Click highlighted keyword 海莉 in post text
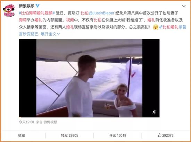The width and height of the screenshot is (191, 142). coord(23,20)
